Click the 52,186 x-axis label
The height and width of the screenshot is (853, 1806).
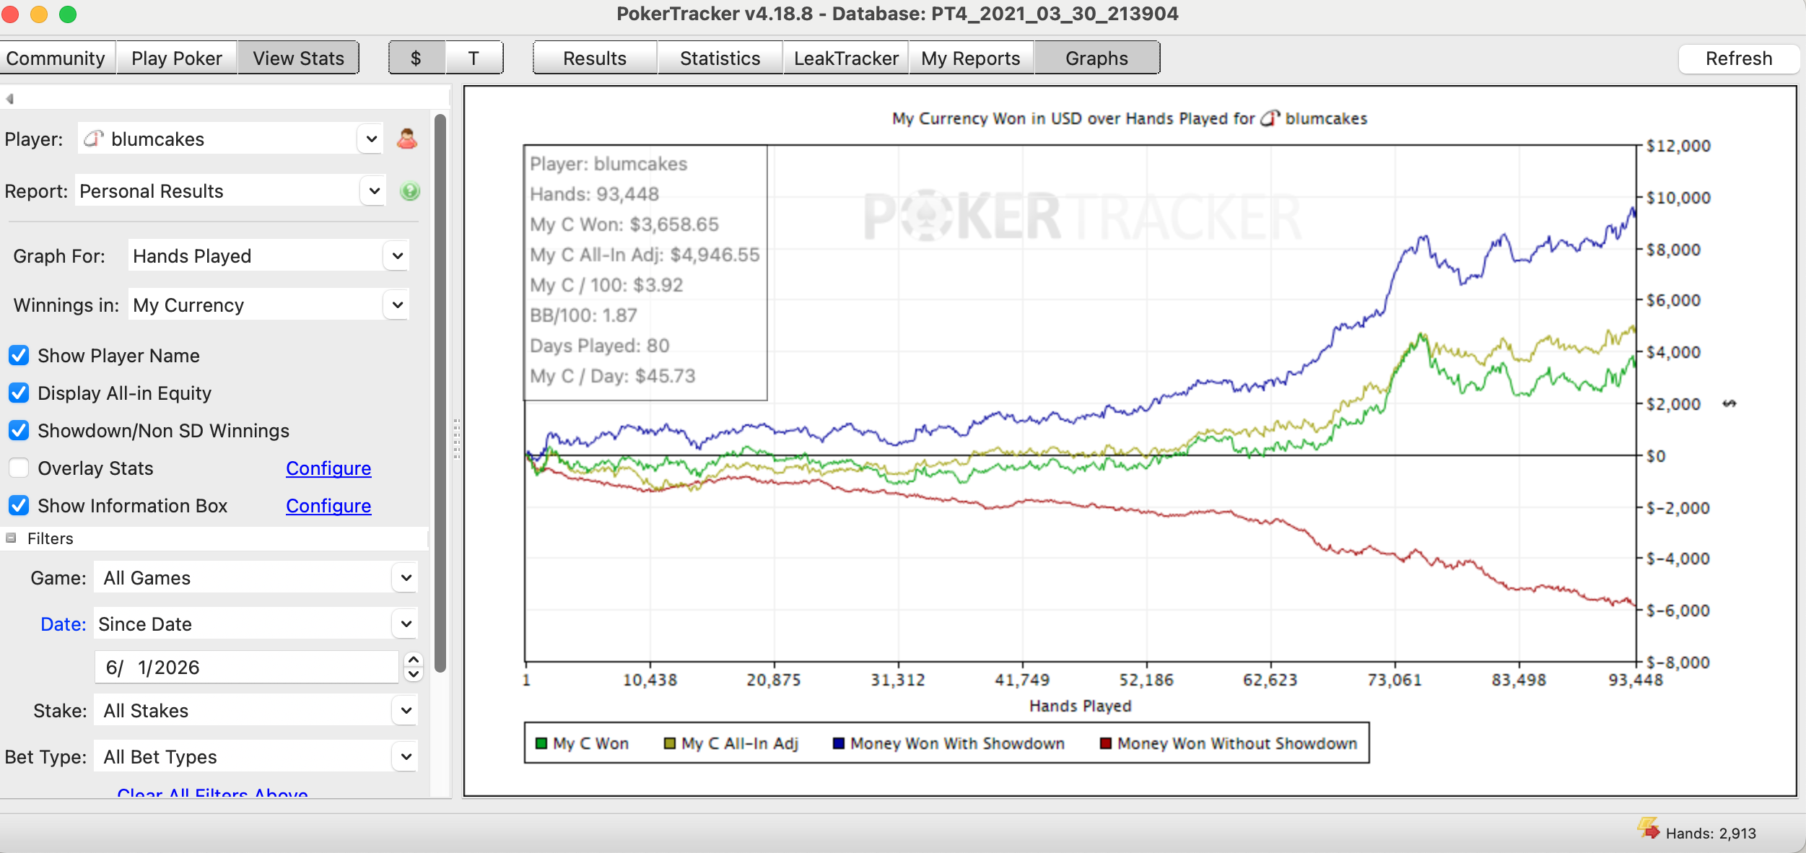point(1146,680)
